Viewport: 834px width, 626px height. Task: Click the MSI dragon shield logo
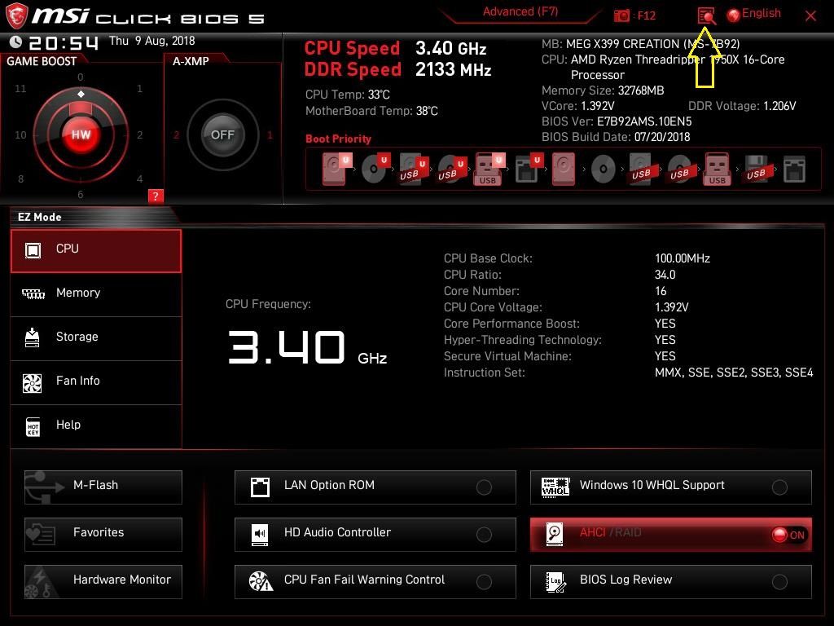[16, 16]
